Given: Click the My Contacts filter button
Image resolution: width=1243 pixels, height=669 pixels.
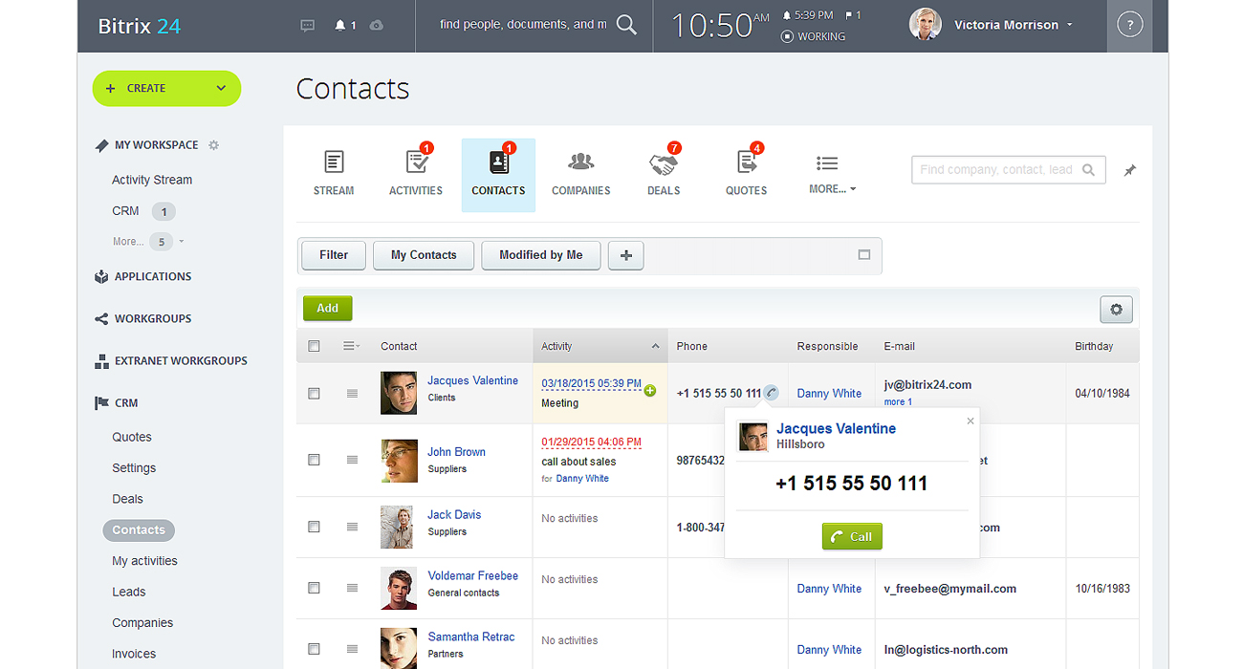Looking at the screenshot, I should coord(424,255).
